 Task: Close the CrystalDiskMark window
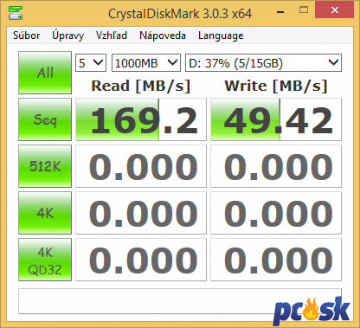click(x=335, y=10)
